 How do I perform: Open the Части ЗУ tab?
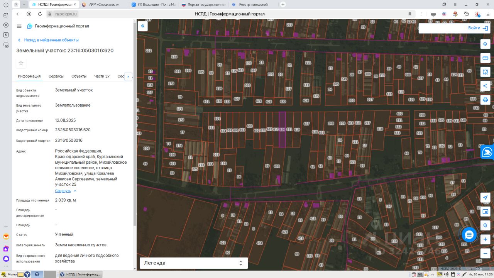(102, 76)
